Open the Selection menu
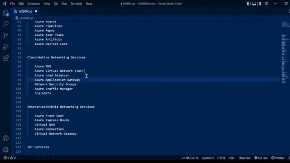This screenshot has width=290, height=163. (x=34, y=4)
